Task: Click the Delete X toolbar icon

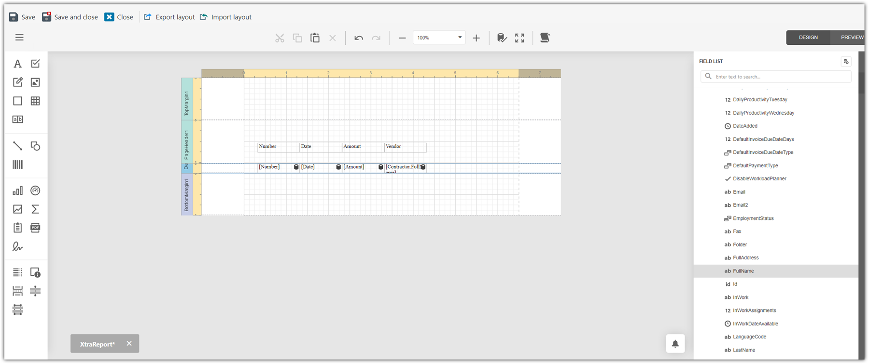Action: pos(333,38)
